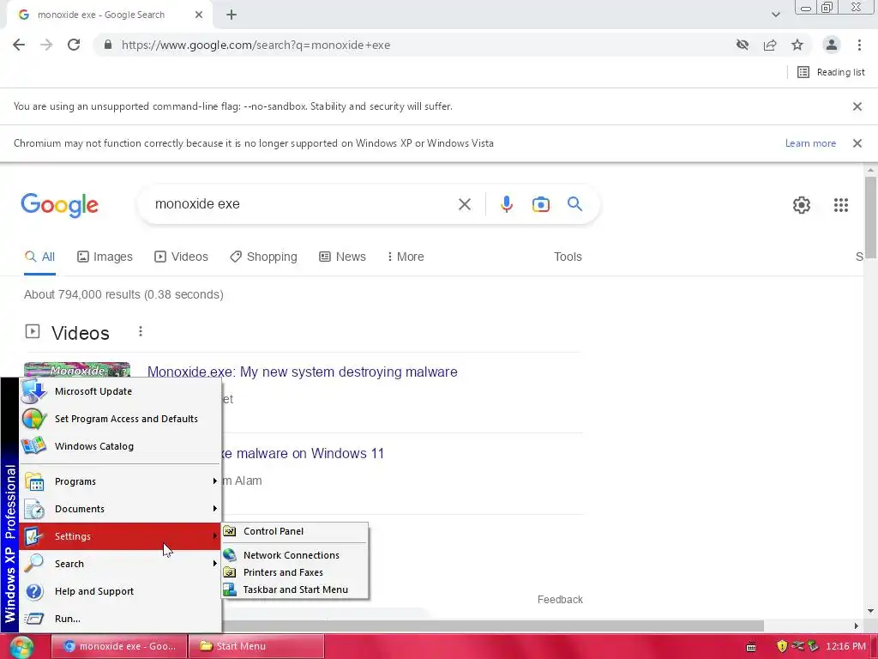Screen dimensions: 878x659
Task: Open the Run... dialog
Action: tap(120, 619)
